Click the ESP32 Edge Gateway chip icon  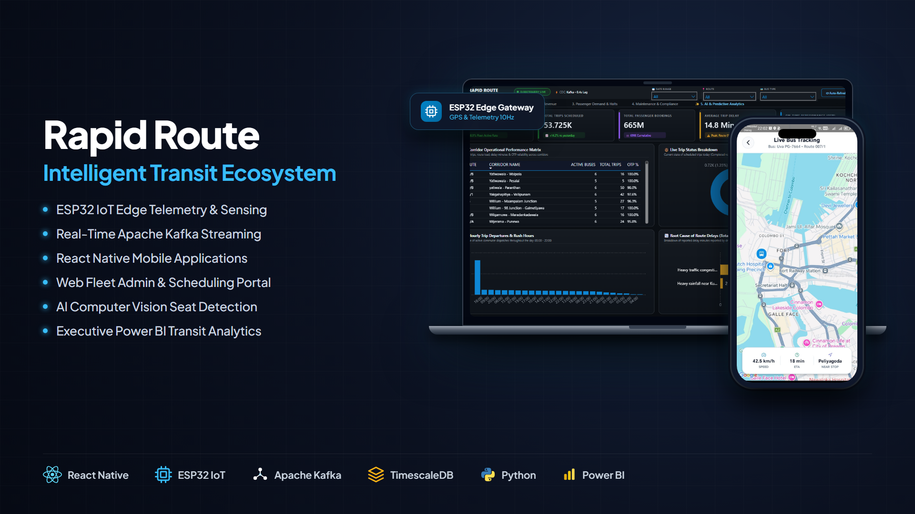tap(431, 111)
